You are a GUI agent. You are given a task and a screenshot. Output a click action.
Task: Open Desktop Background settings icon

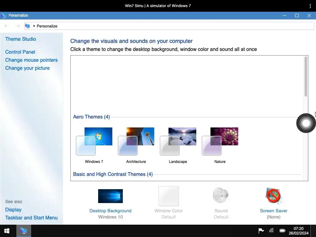110,196
